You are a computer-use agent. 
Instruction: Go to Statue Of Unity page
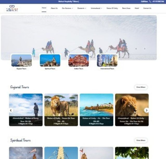click(x=112, y=8)
